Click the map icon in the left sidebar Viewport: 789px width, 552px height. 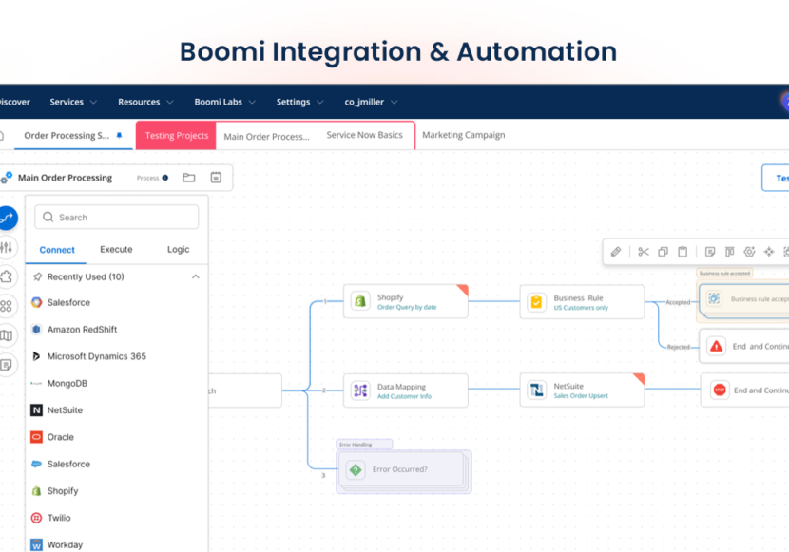(9, 335)
